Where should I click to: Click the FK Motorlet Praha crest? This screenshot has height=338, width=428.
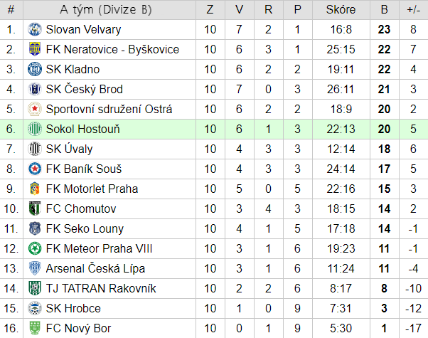click(x=35, y=189)
